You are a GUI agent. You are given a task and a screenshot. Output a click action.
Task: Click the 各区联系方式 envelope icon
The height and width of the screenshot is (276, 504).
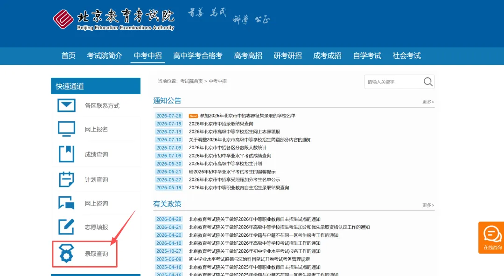[x=67, y=105]
